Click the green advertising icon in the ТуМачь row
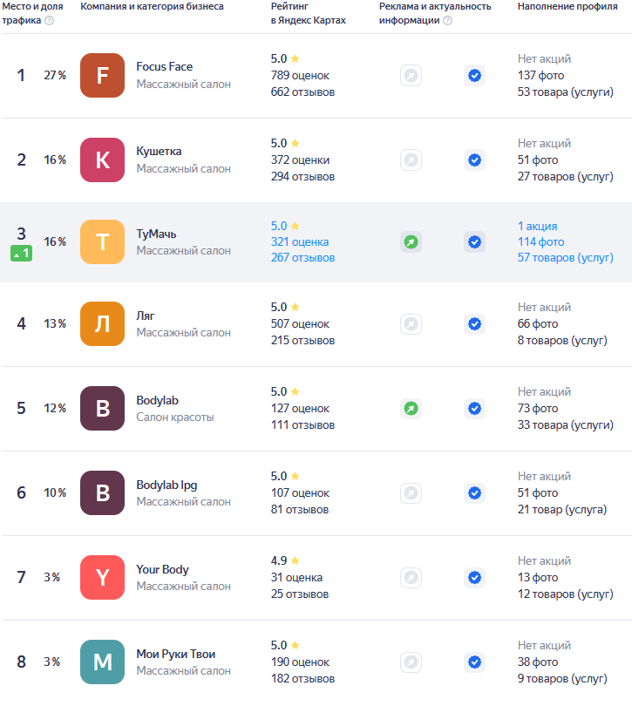This screenshot has height=706, width=632. coord(411,241)
